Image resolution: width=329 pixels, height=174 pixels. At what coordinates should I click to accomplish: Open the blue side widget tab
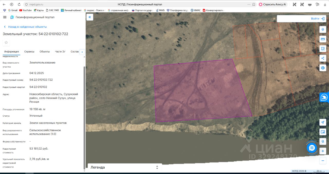point(324,98)
